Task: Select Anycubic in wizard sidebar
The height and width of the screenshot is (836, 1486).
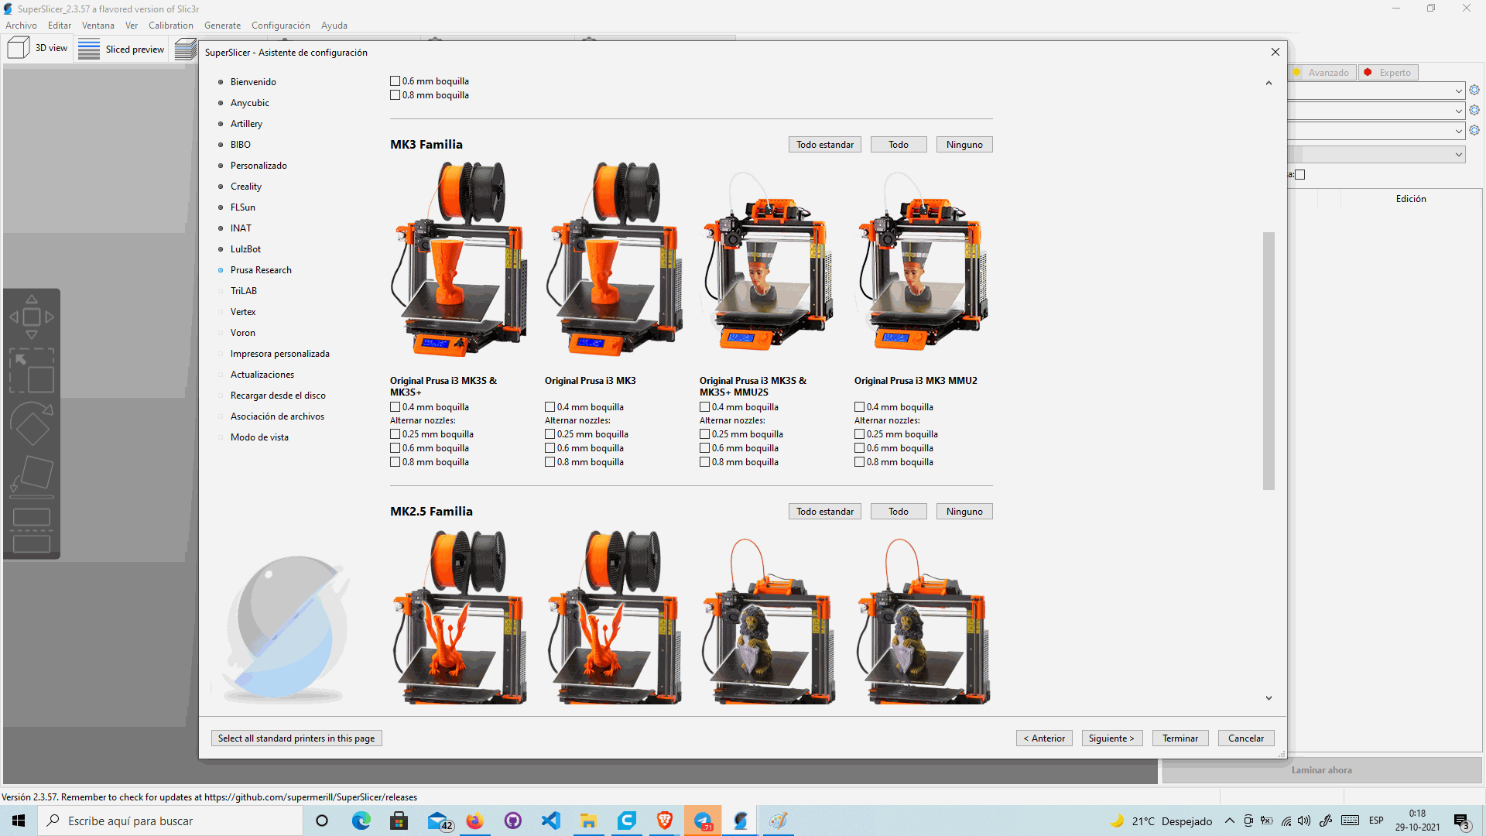Action: pyautogui.click(x=250, y=103)
